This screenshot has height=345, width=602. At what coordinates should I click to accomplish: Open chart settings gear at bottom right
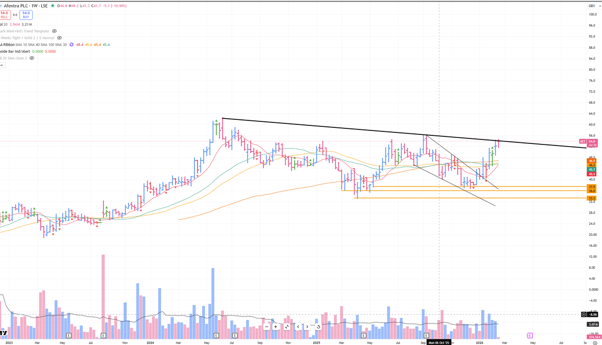pyautogui.click(x=594, y=342)
